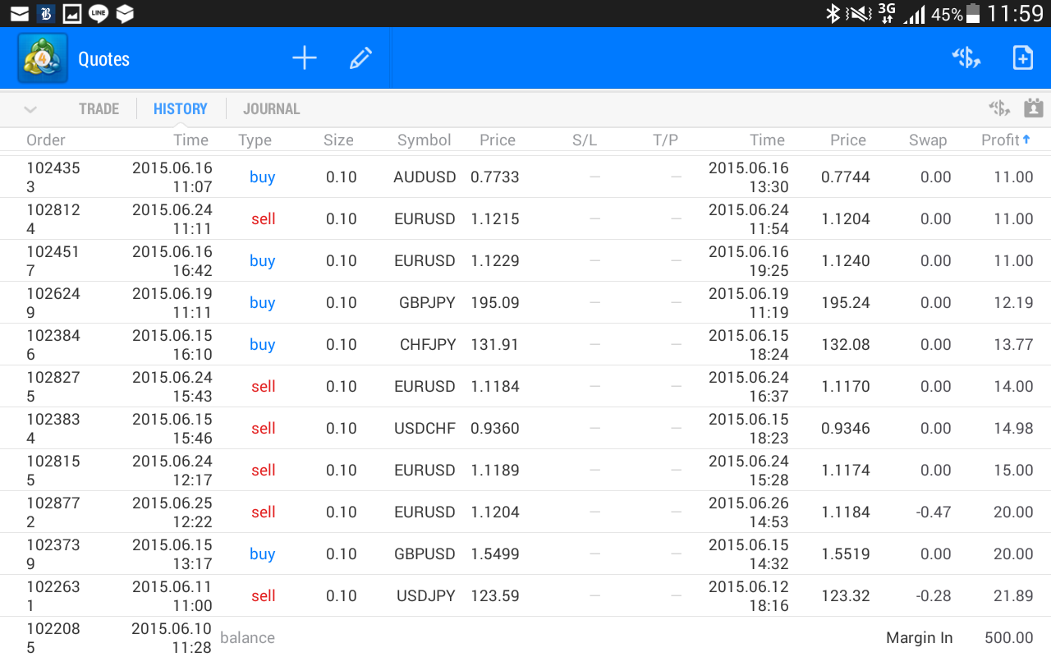This screenshot has height=657, width=1051.
Task: Tap the Bluetooth status icon
Action: click(x=833, y=13)
